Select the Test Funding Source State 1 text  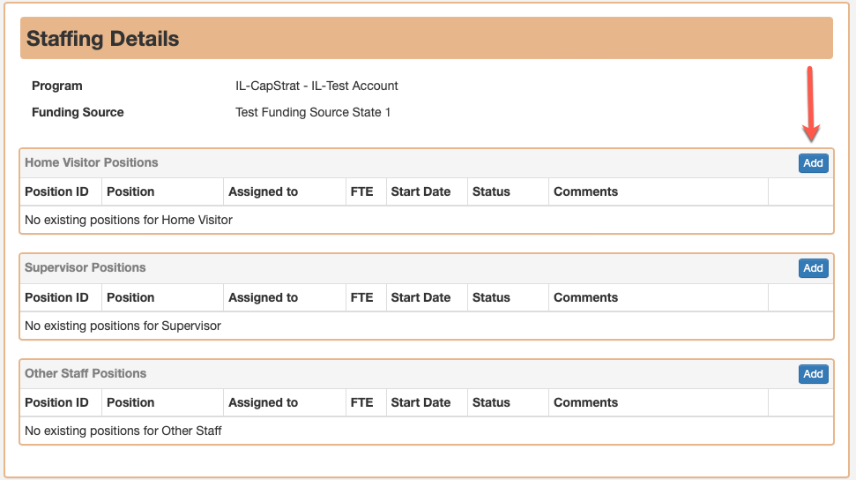[313, 112]
